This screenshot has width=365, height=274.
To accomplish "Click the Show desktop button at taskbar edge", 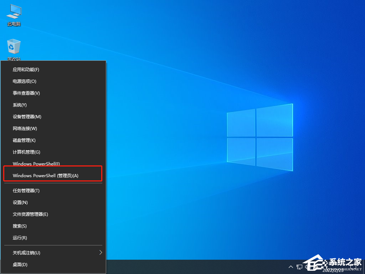I will (x=364, y=268).
